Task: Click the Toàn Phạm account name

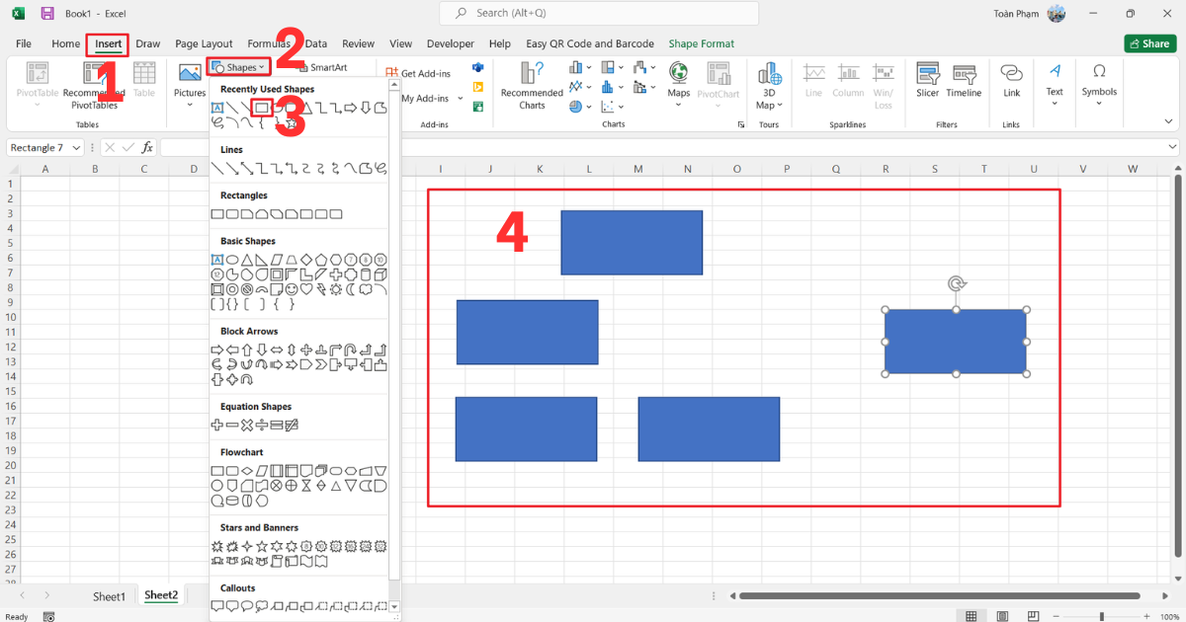Action: tap(1017, 14)
